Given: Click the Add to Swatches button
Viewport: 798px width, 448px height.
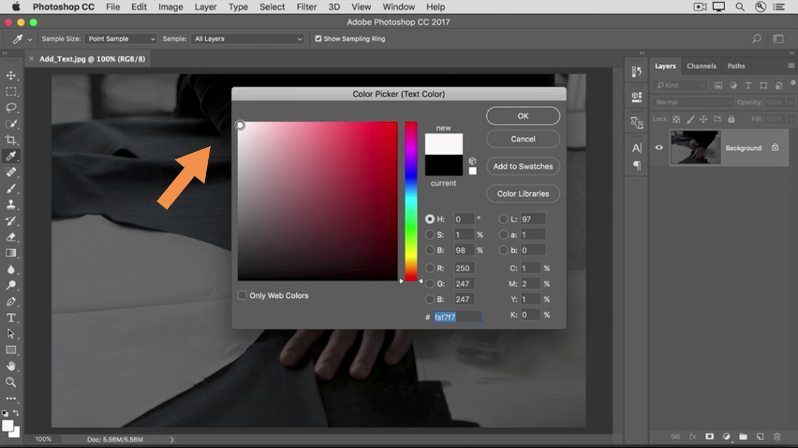Looking at the screenshot, I should pyautogui.click(x=523, y=166).
